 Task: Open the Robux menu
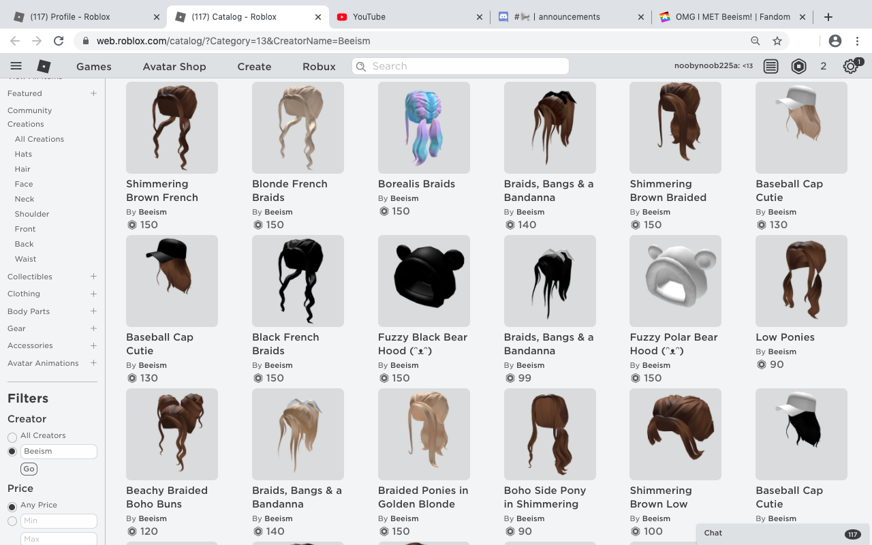click(x=320, y=67)
